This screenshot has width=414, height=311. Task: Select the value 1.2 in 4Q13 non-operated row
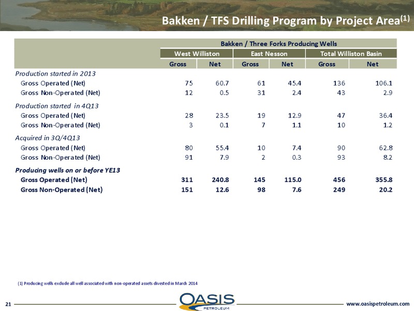pyautogui.click(x=388, y=125)
